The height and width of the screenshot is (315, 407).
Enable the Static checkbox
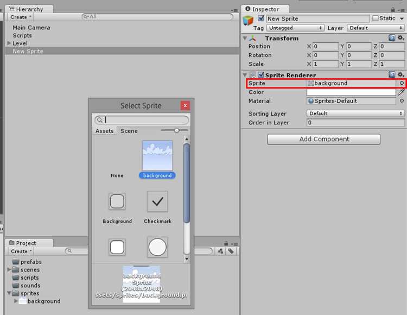point(376,18)
